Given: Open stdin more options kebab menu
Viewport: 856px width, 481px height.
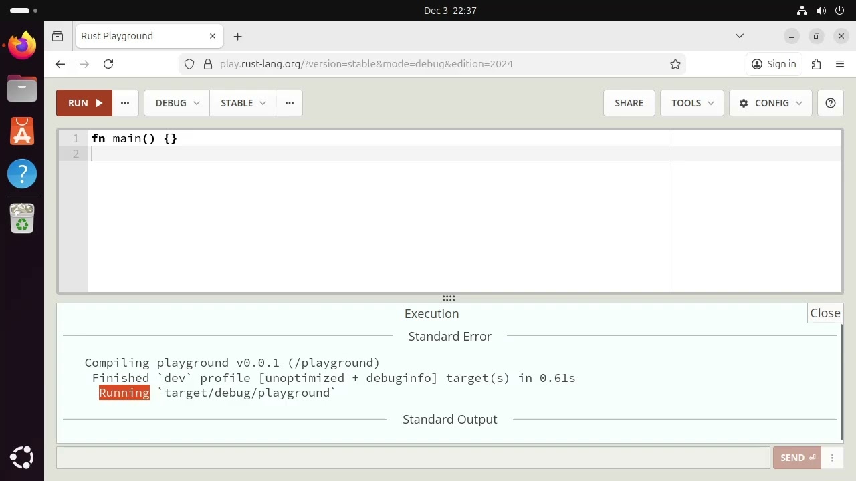Looking at the screenshot, I should click(832, 458).
